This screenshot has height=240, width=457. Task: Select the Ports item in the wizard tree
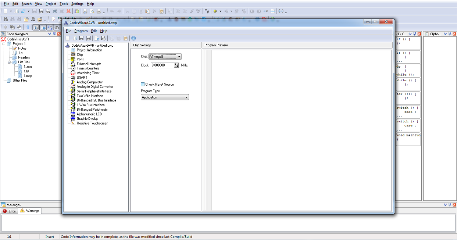coord(80,59)
